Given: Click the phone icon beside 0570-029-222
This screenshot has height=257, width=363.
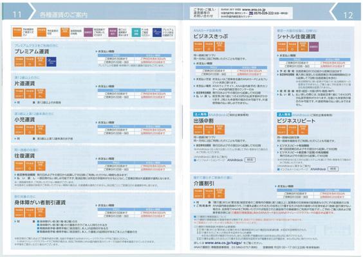Looking at the screenshot, I should (x=251, y=13).
